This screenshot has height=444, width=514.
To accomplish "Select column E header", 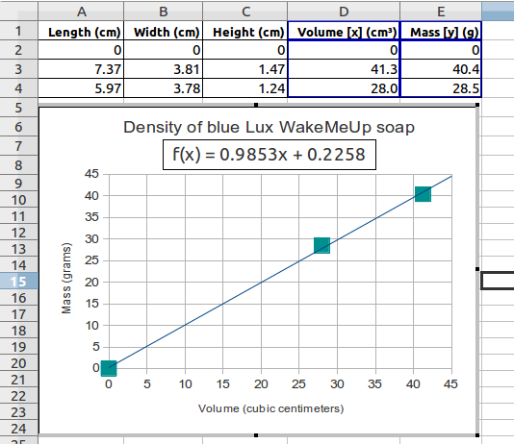I will click(x=441, y=12).
